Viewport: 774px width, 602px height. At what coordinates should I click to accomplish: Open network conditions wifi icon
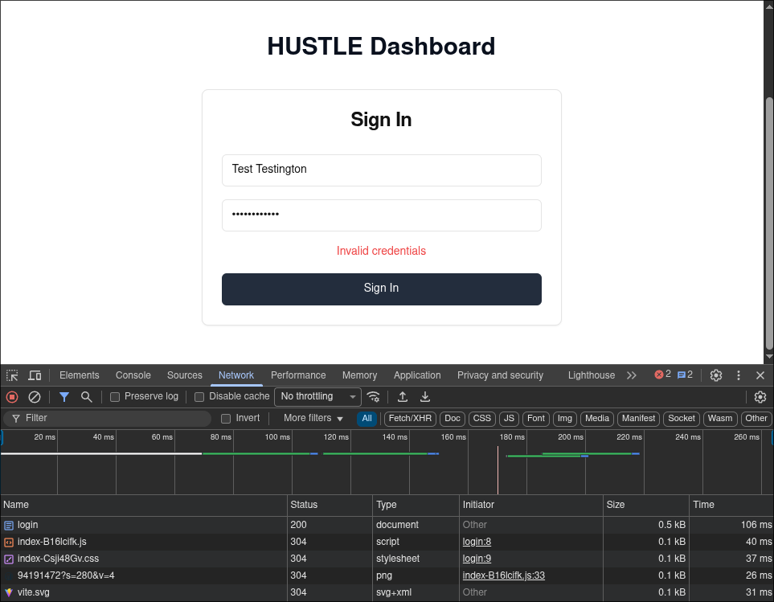(374, 397)
